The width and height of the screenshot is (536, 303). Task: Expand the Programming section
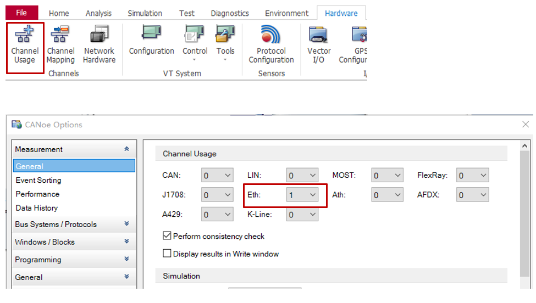pos(126,259)
